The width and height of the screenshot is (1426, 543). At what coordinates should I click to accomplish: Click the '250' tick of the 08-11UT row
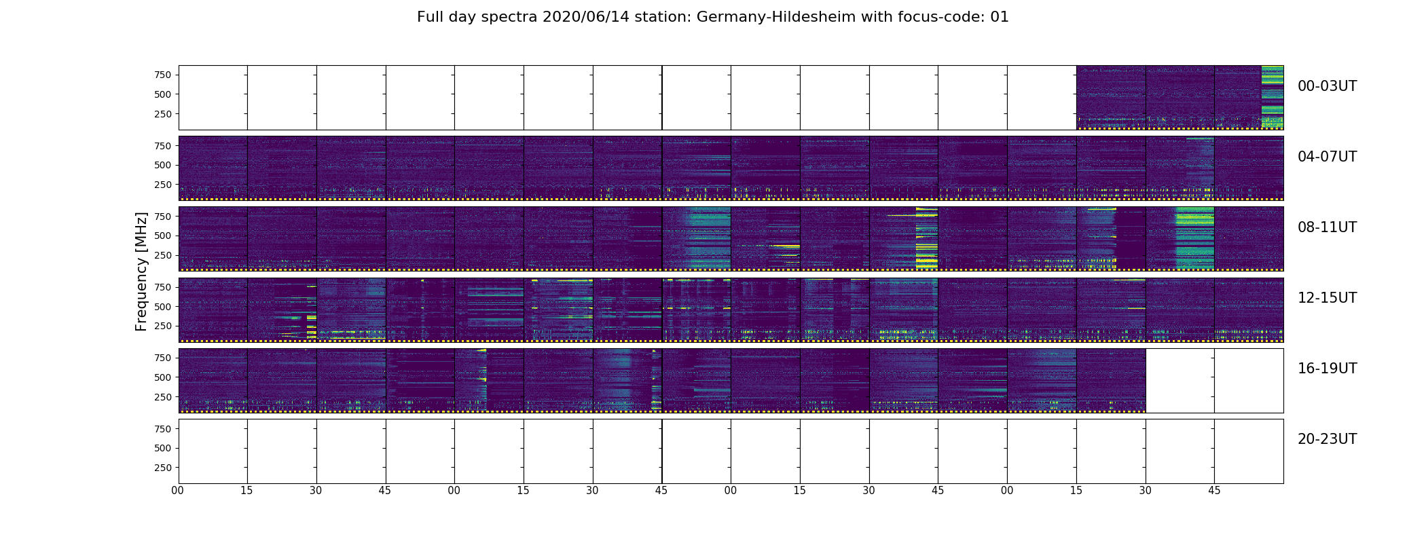tap(162, 255)
